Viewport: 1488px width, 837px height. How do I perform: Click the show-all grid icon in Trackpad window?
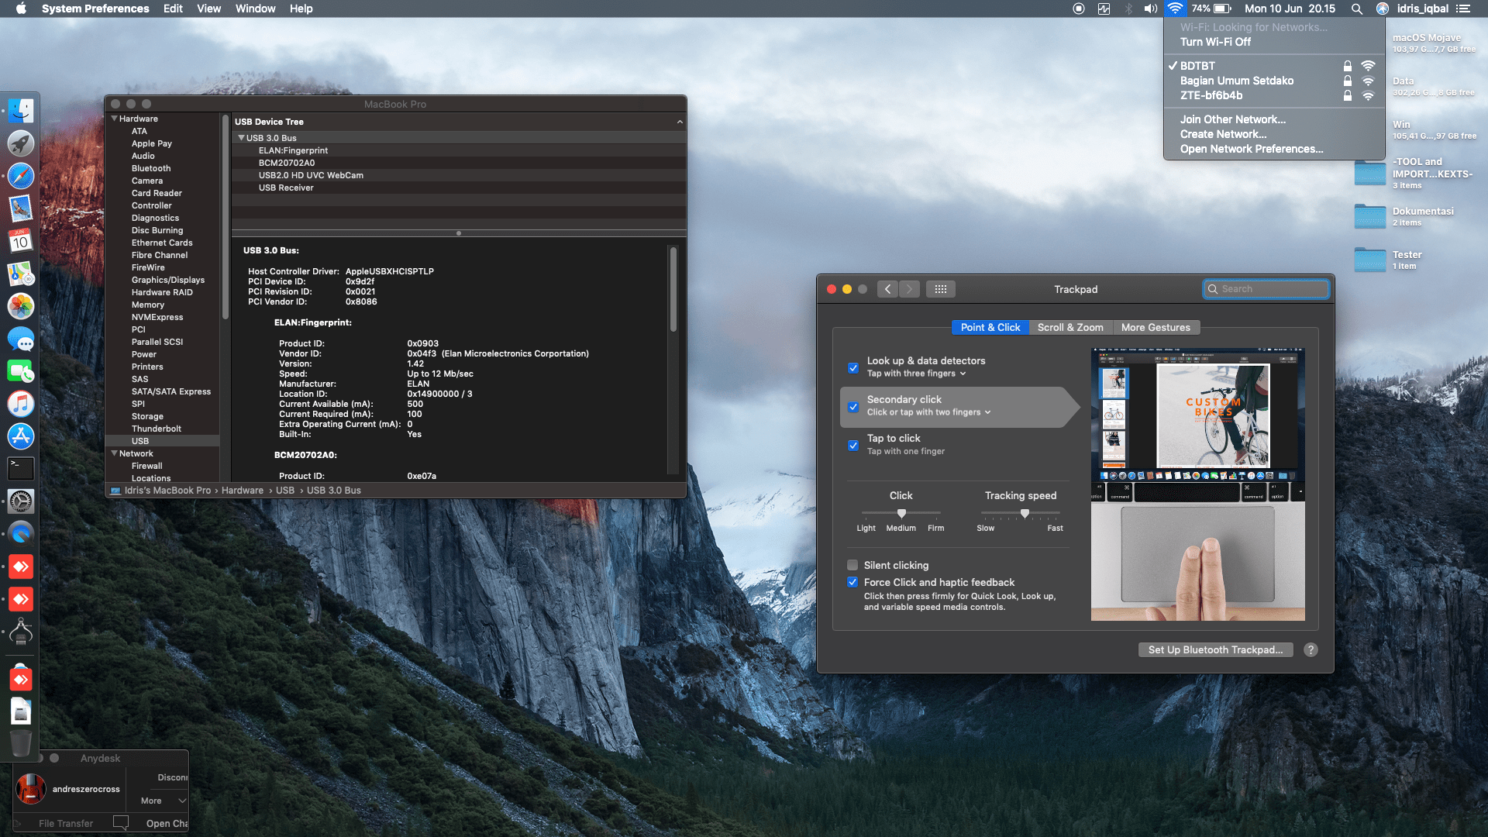click(x=940, y=289)
